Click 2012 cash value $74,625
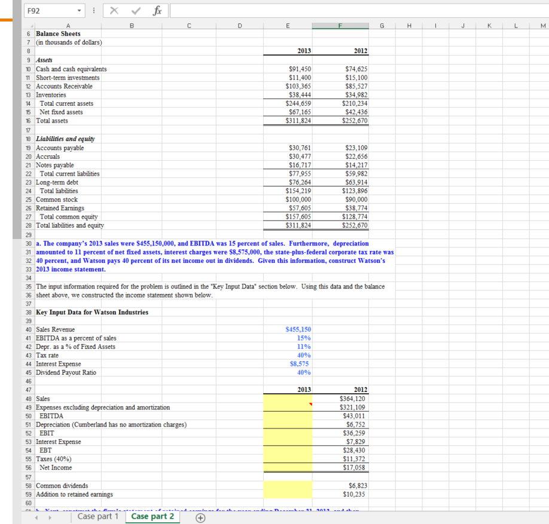The image size is (549, 524). pos(356,69)
